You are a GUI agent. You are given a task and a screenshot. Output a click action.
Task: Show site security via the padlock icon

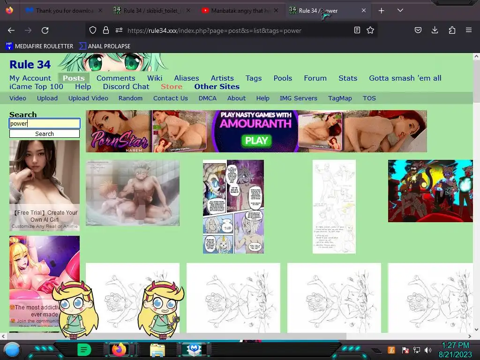point(106,30)
